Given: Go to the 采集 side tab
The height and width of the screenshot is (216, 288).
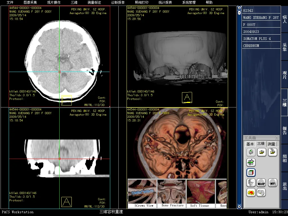Looking at the screenshot, I should 285,47.
